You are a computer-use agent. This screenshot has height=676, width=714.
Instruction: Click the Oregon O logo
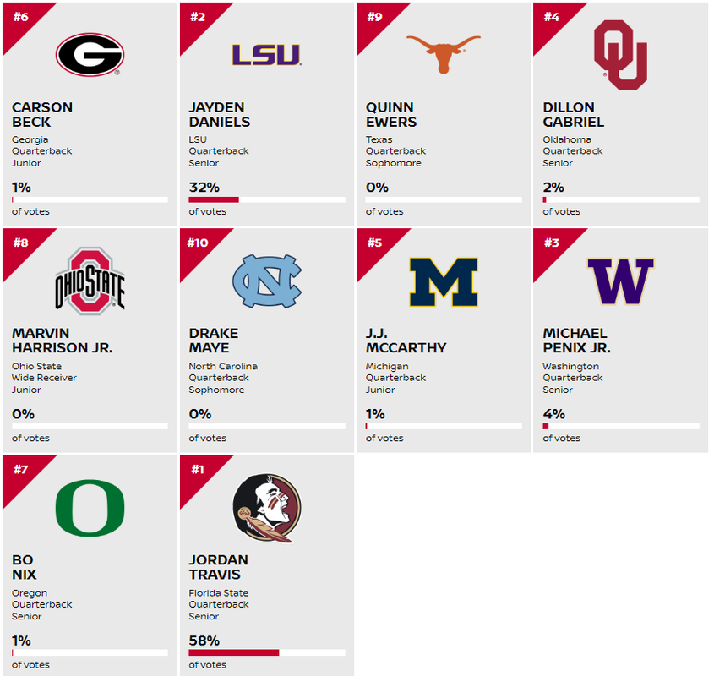[x=90, y=508]
